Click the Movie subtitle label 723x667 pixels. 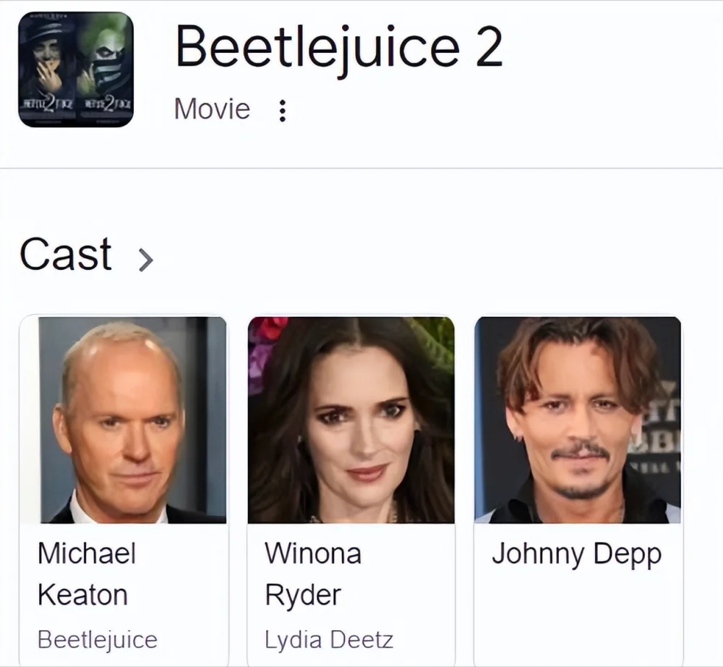(x=212, y=109)
